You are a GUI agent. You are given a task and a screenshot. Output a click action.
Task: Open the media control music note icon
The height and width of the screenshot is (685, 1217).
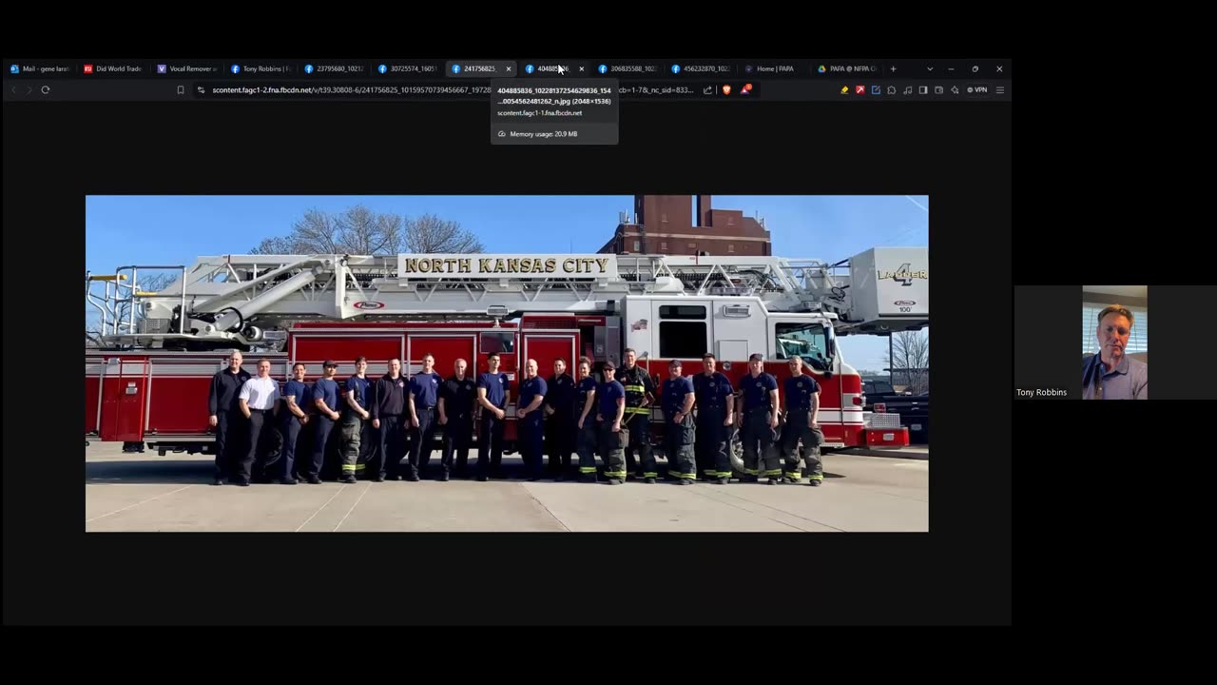pos(907,89)
